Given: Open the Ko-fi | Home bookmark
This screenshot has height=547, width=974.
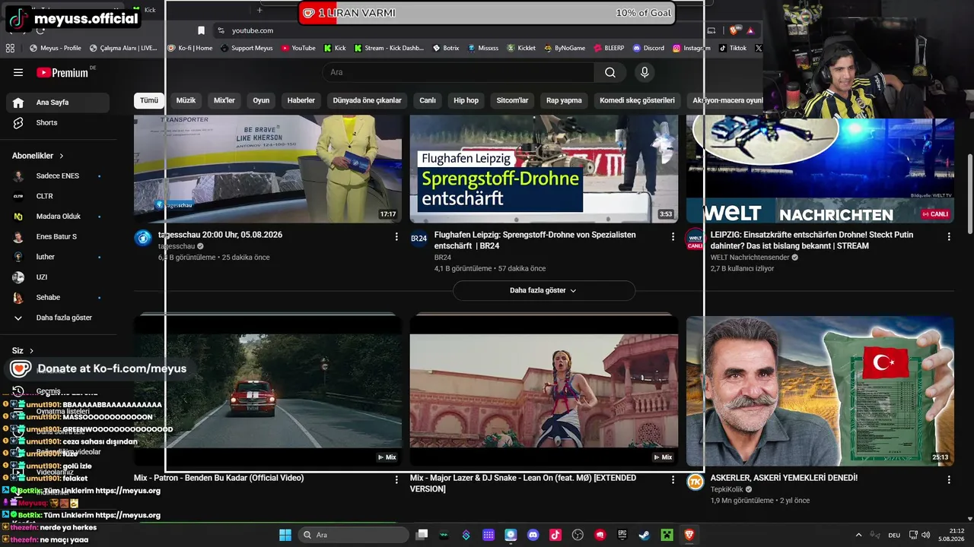Looking at the screenshot, I should pyautogui.click(x=190, y=48).
